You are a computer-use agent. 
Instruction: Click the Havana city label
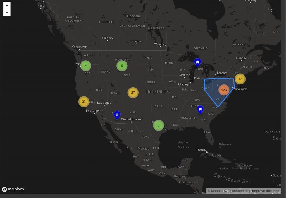coord(200,150)
